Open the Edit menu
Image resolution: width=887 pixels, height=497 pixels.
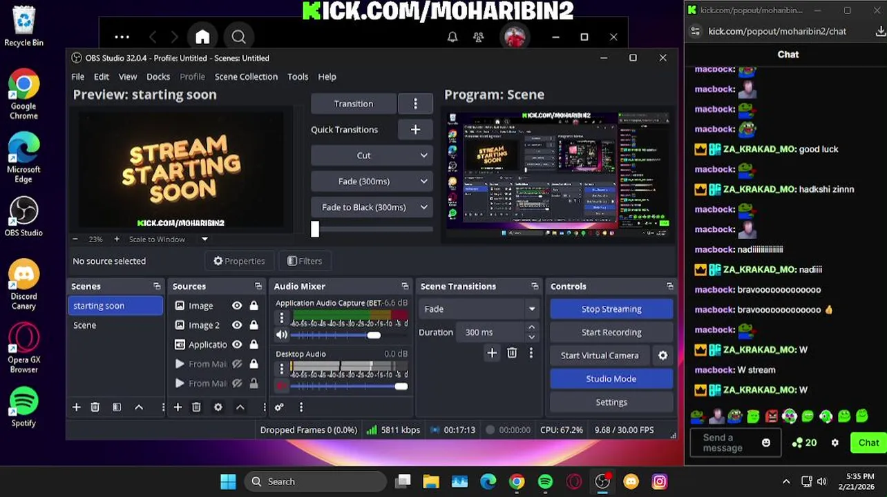[x=102, y=77]
